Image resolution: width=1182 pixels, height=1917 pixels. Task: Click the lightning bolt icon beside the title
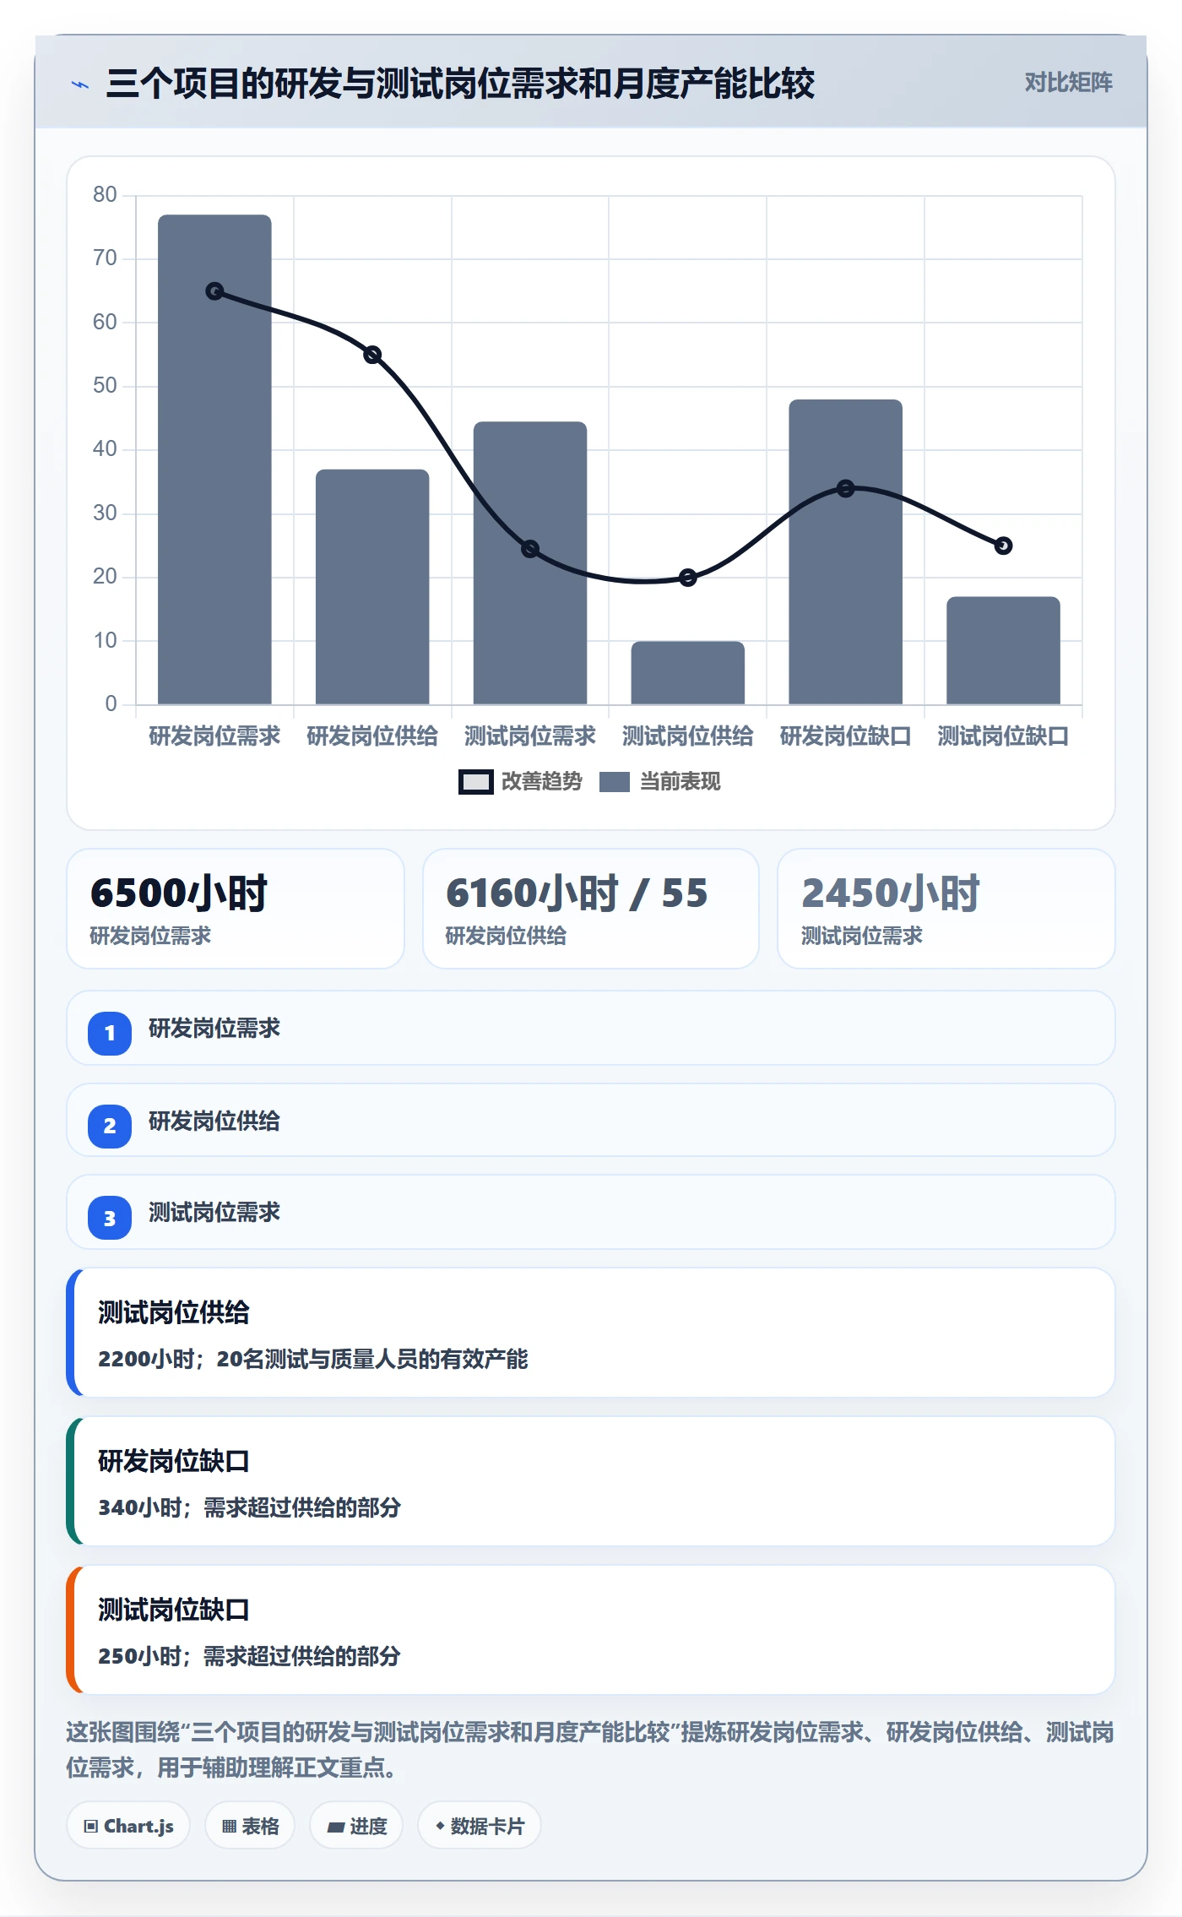[80, 84]
